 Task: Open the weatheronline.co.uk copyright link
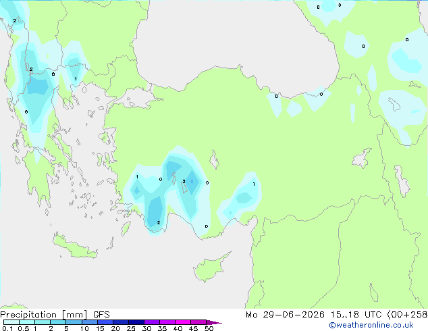click(371, 325)
